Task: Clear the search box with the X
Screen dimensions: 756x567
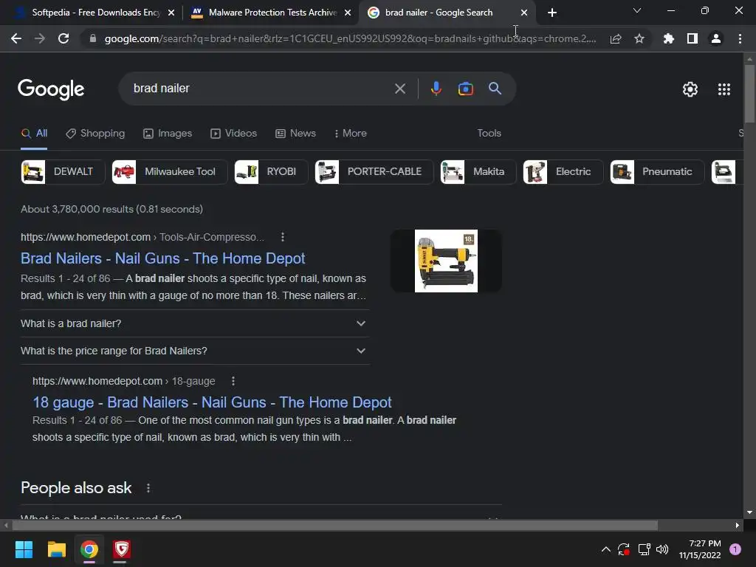Action: pos(400,89)
